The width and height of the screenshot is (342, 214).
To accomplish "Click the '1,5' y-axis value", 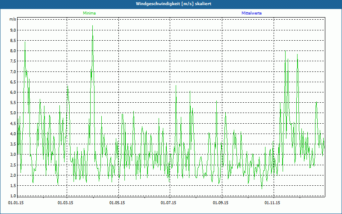I will coord(13,186).
